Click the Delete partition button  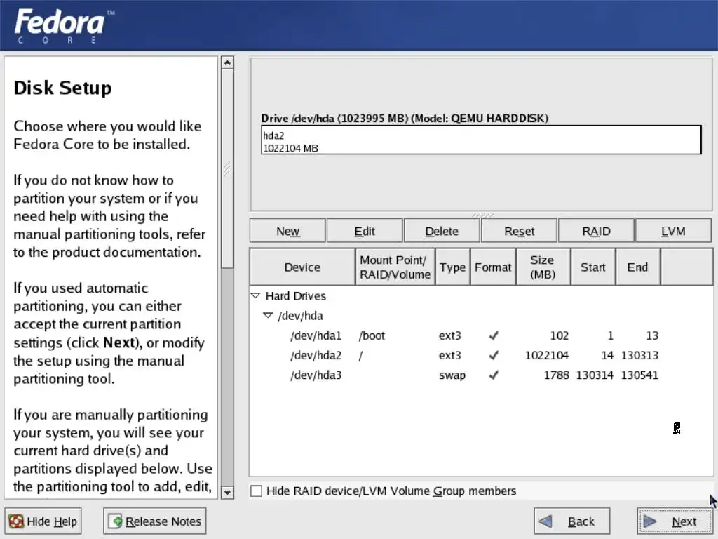point(442,231)
